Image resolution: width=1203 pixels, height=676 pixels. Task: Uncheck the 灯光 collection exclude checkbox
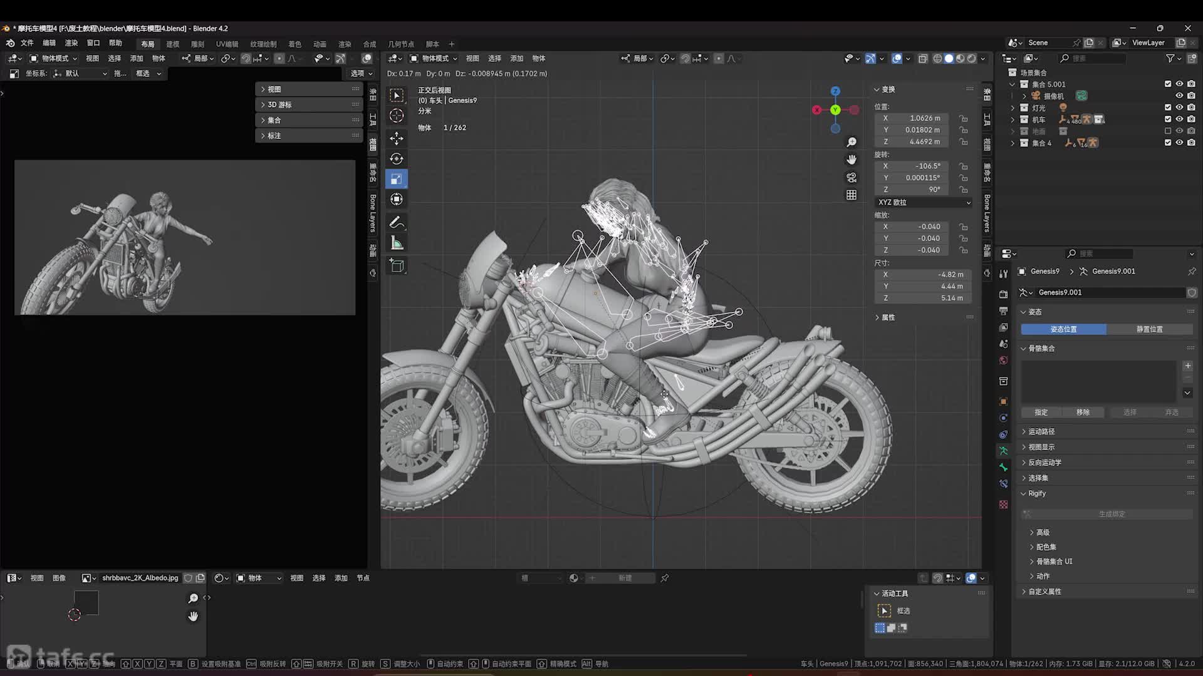coord(1168,108)
